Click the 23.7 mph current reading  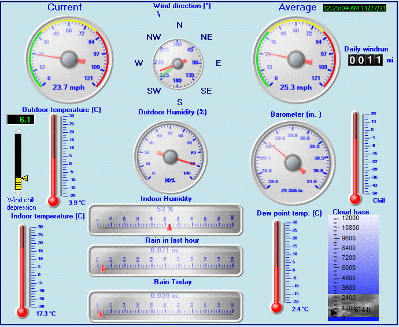[x=68, y=87]
